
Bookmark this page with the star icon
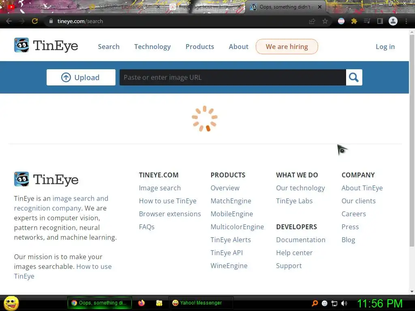click(325, 21)
